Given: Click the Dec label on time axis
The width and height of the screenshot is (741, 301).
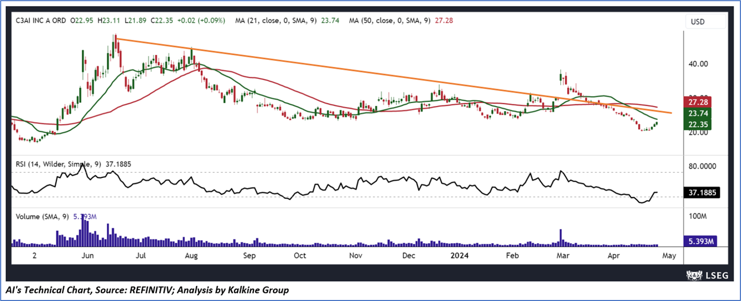Looking at the screenshot, I should pyautogui.click(x=410, y=255).
